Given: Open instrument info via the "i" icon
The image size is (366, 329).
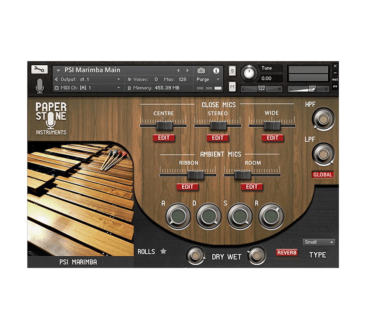Looking at the screenshot, I should (x=217, y=71).
